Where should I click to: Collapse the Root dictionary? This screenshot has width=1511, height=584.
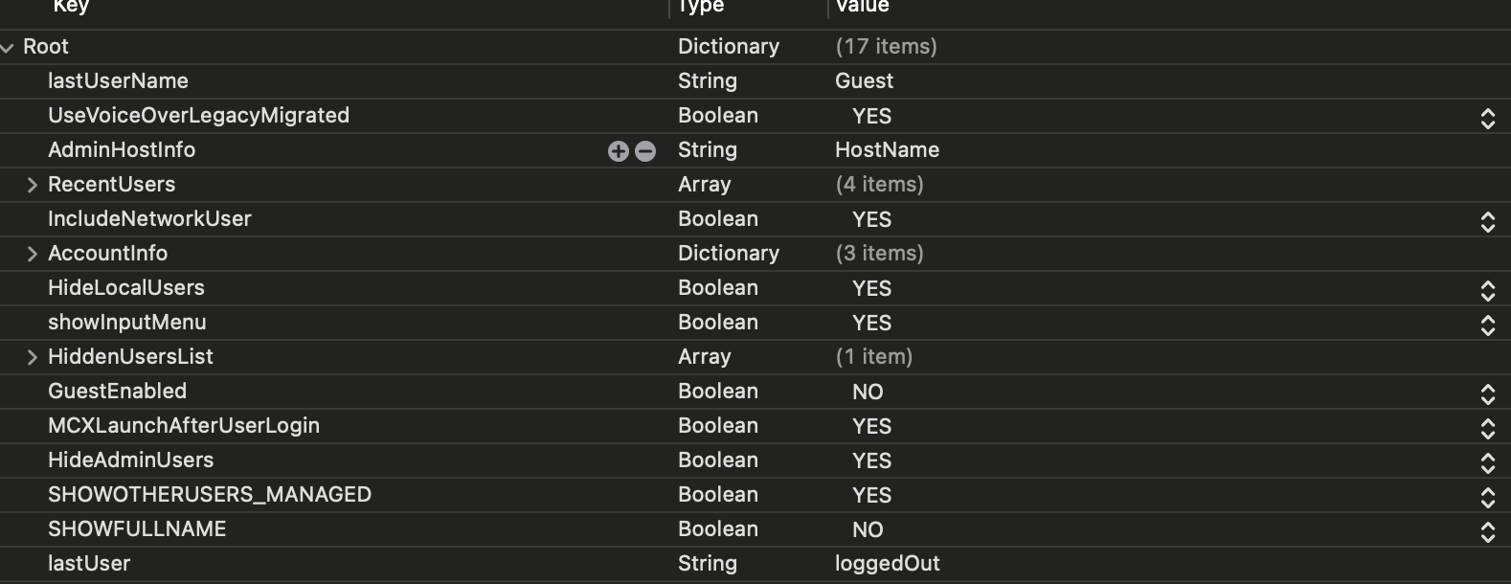[8, 47]
